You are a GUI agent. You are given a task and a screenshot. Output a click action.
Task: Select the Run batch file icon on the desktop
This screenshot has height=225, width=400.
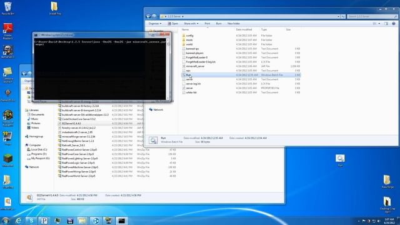pyautogui.click(x=340, y=161)
